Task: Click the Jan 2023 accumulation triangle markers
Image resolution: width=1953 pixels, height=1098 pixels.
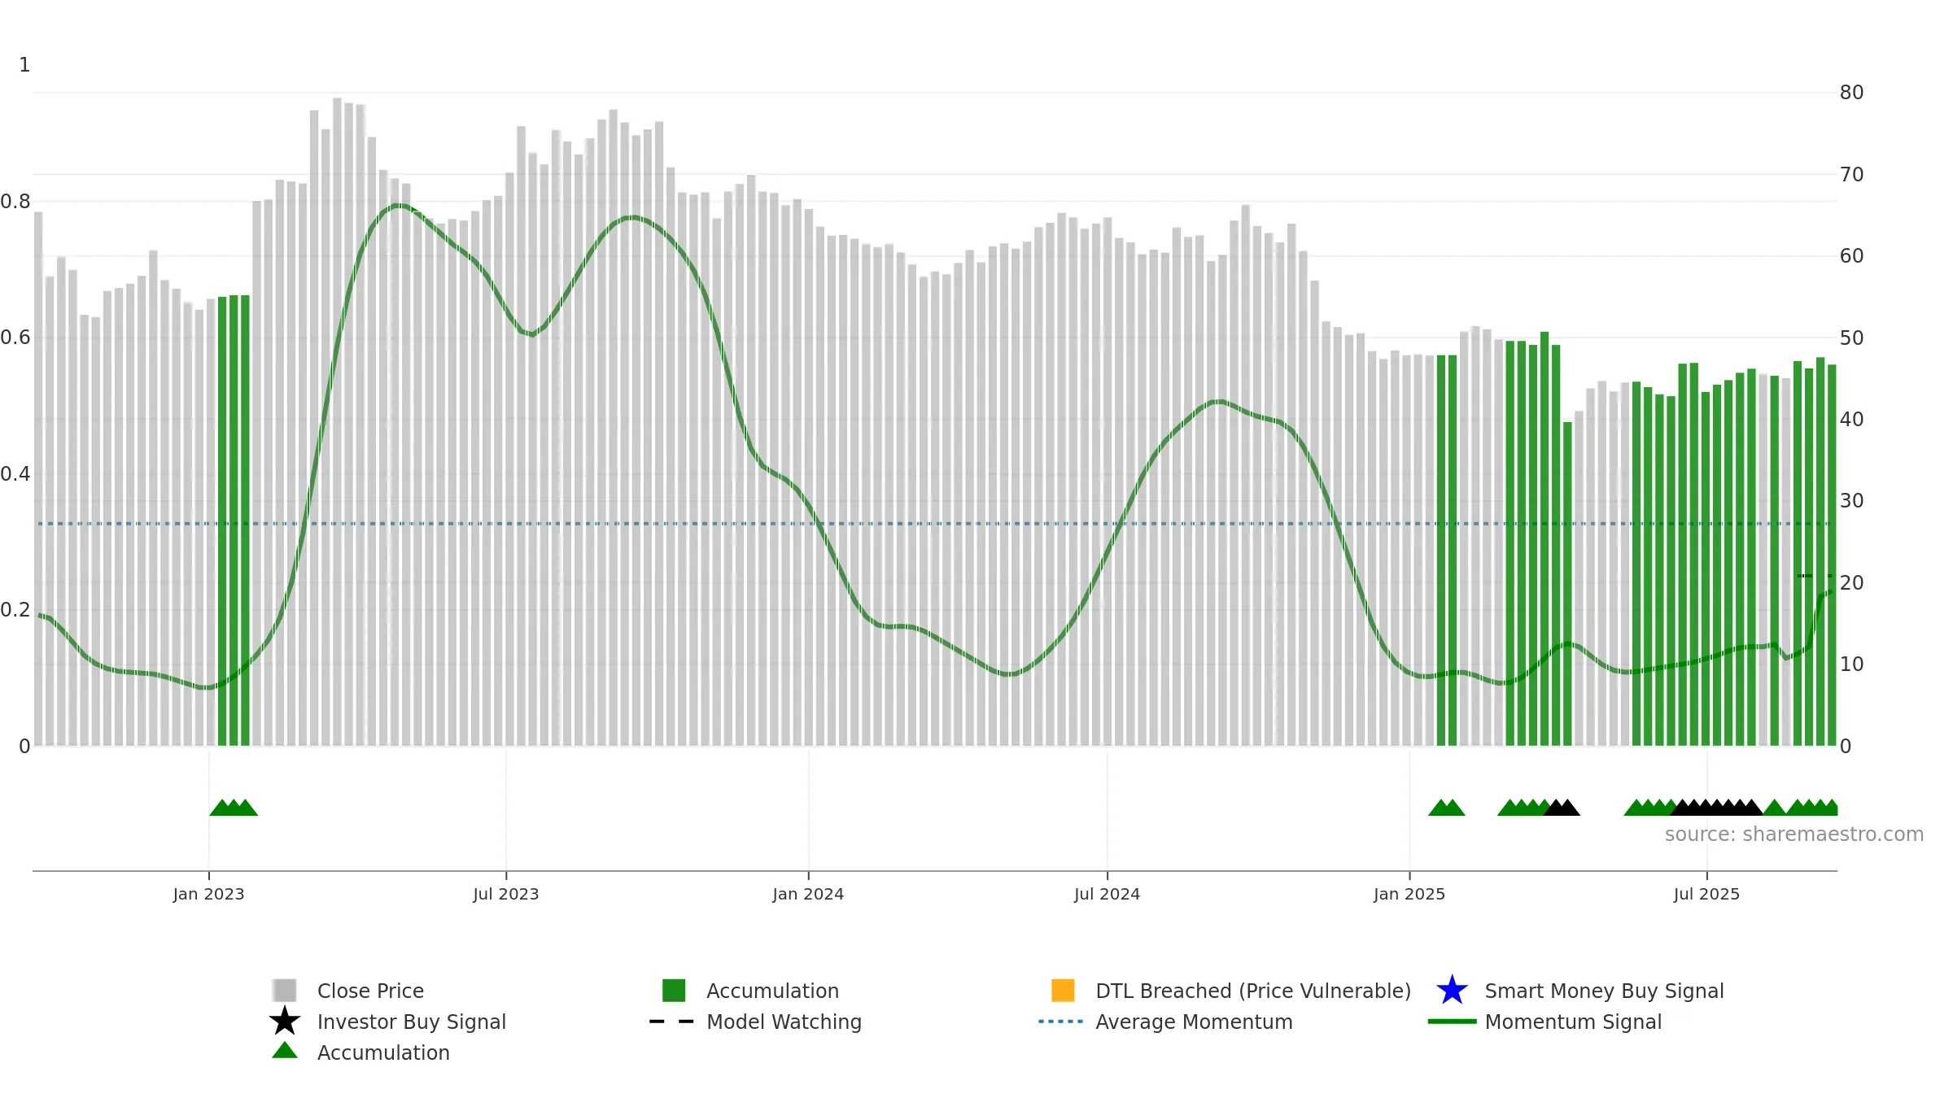Action: (x=234, y=808)
